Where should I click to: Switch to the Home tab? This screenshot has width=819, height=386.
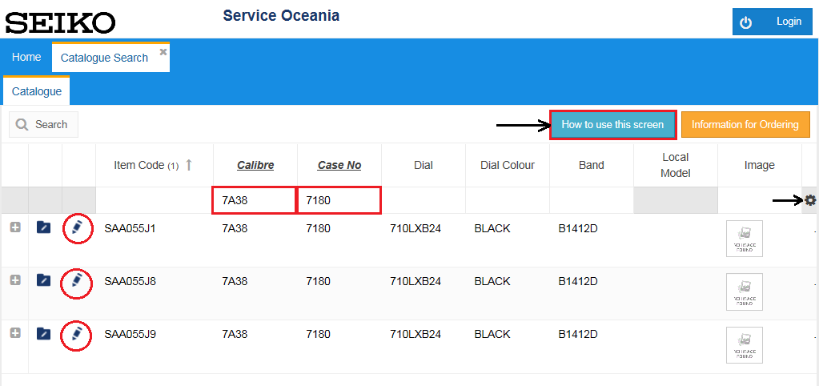(x=26, y=57)
